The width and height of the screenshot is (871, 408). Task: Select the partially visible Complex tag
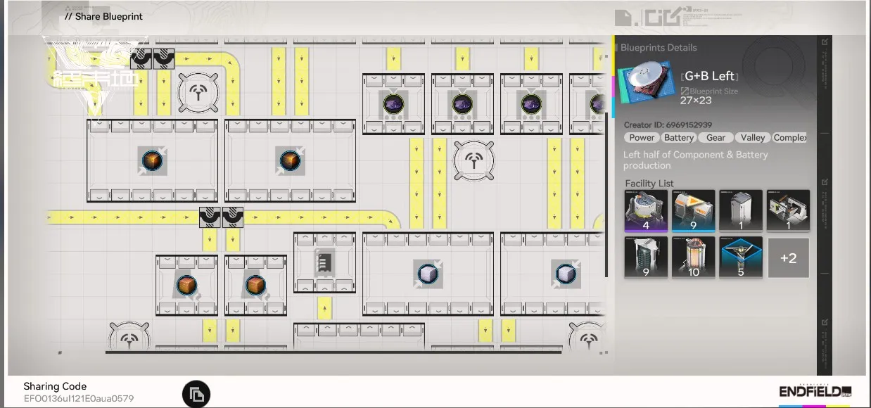(x=789, y=138)
